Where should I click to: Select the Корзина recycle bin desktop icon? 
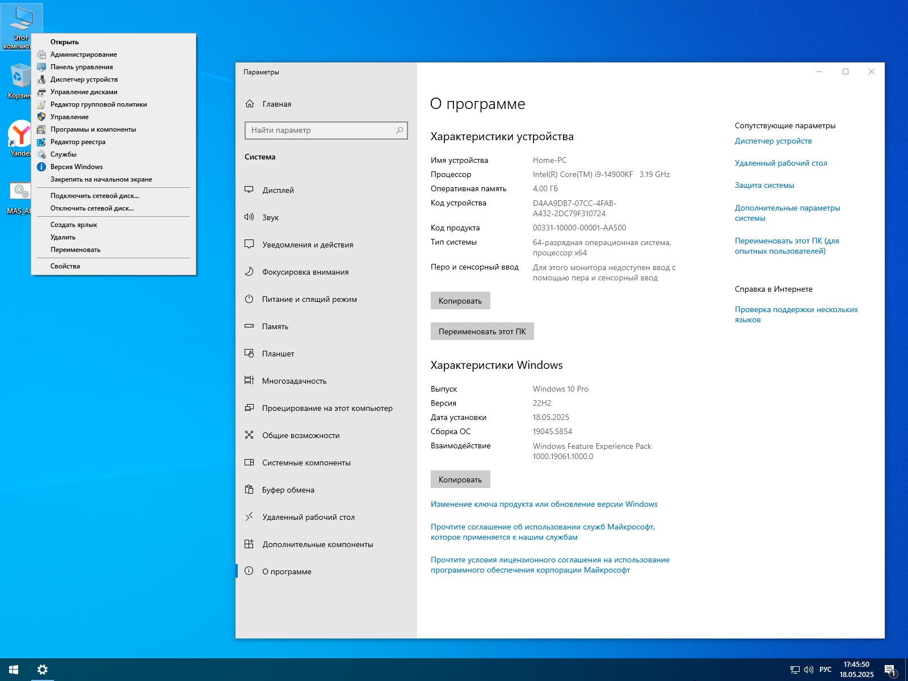coord(19,81)
